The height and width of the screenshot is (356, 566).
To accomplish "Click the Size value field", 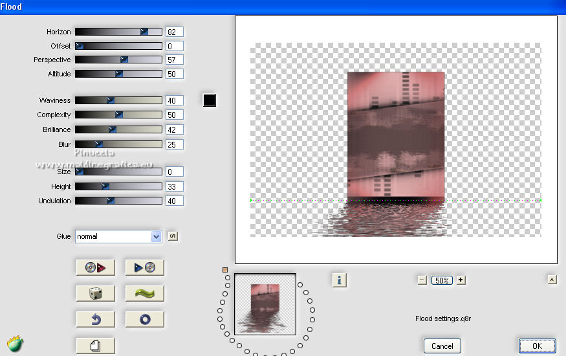I will coord(175,172).
